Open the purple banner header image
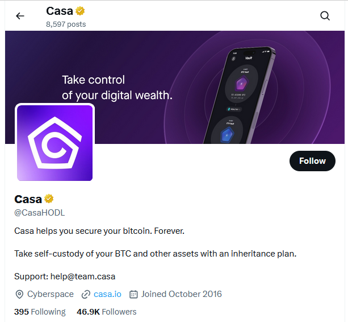Image resolution: width=348 pixels, height=322 pixels. pyautogui.click(x=142, y=57)
